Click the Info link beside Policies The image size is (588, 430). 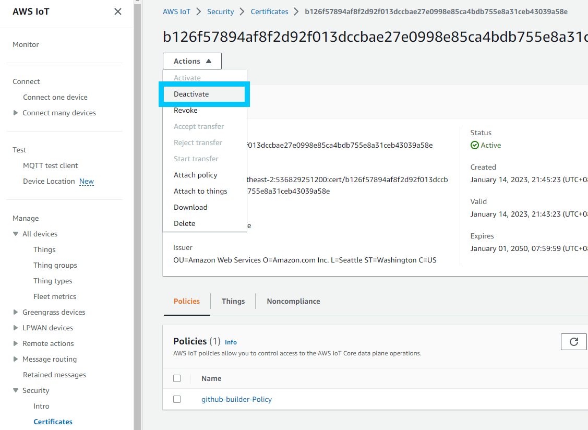pos(230,342)
